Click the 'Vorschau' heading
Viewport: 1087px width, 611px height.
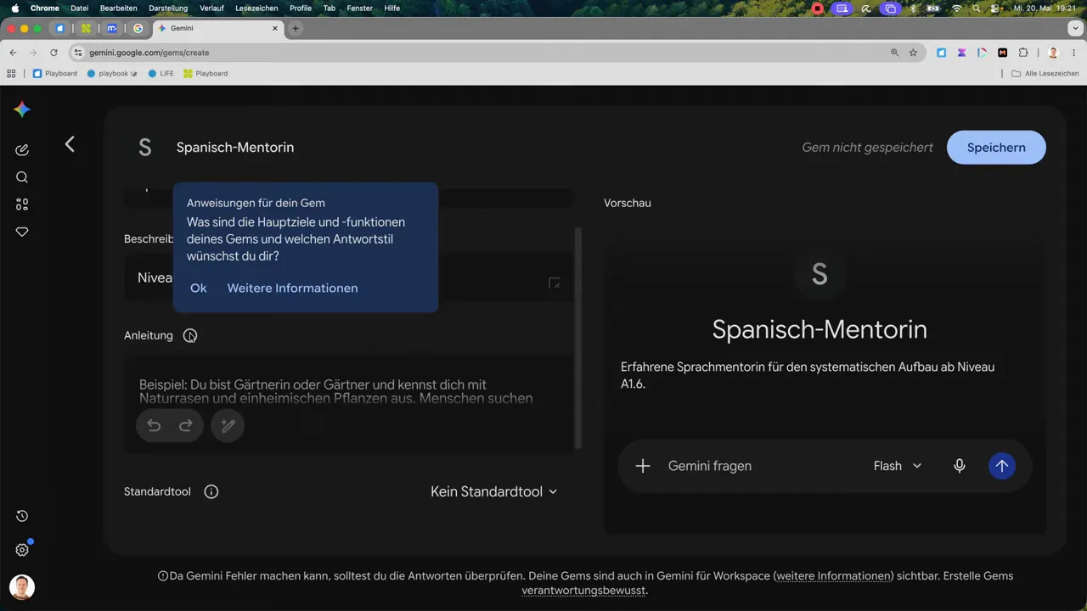[x=628, y=204]
